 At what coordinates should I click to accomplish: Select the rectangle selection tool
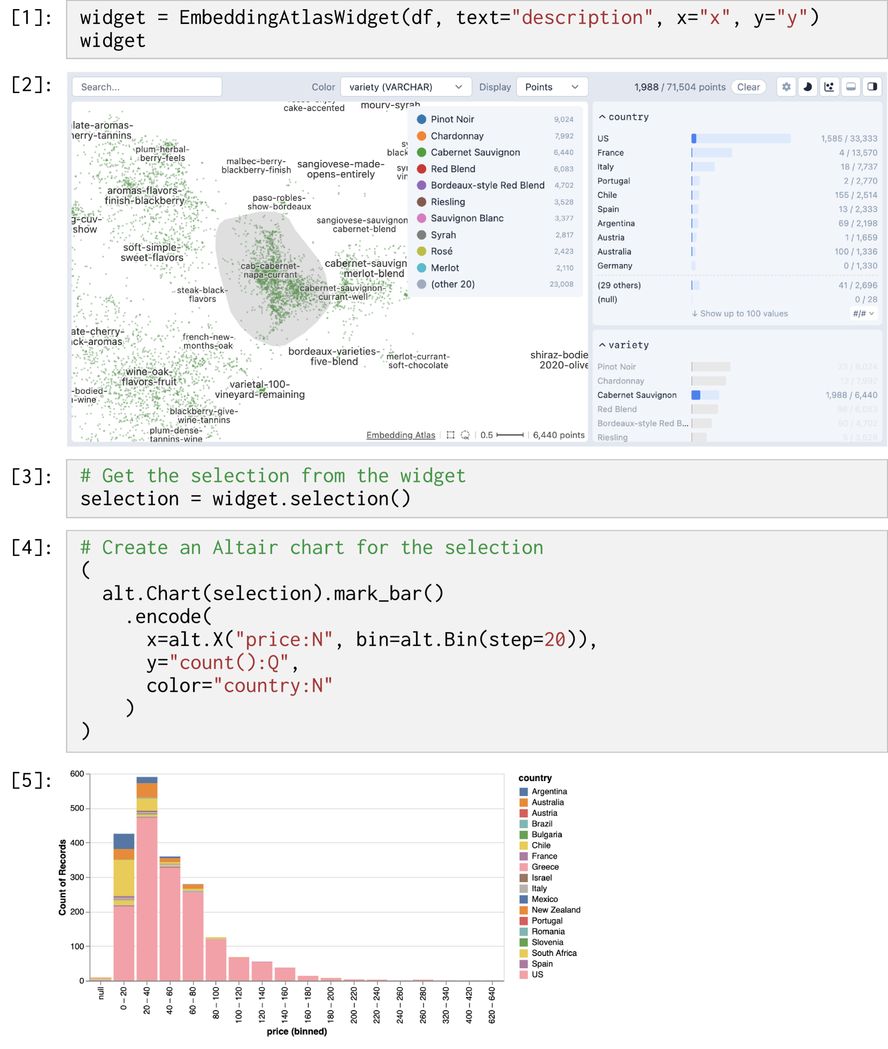point(450,435)
